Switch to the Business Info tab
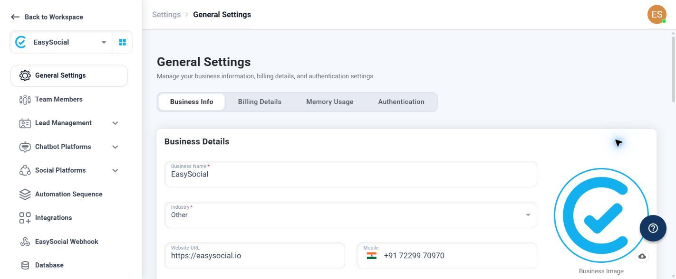Image resolution: width=676 pixels, height=279 pixels. (192, 102)
